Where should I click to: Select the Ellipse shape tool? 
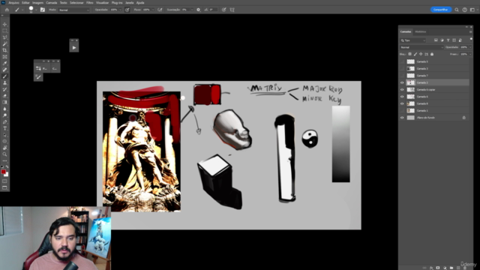pyautogui.click(x=4, y=142)
